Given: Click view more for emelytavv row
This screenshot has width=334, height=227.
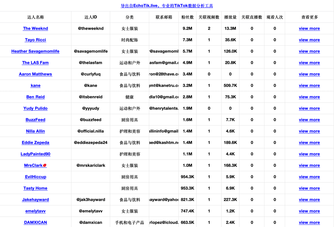Looking at the screenshot, I should pyautogui.click(x=309, y=211).
